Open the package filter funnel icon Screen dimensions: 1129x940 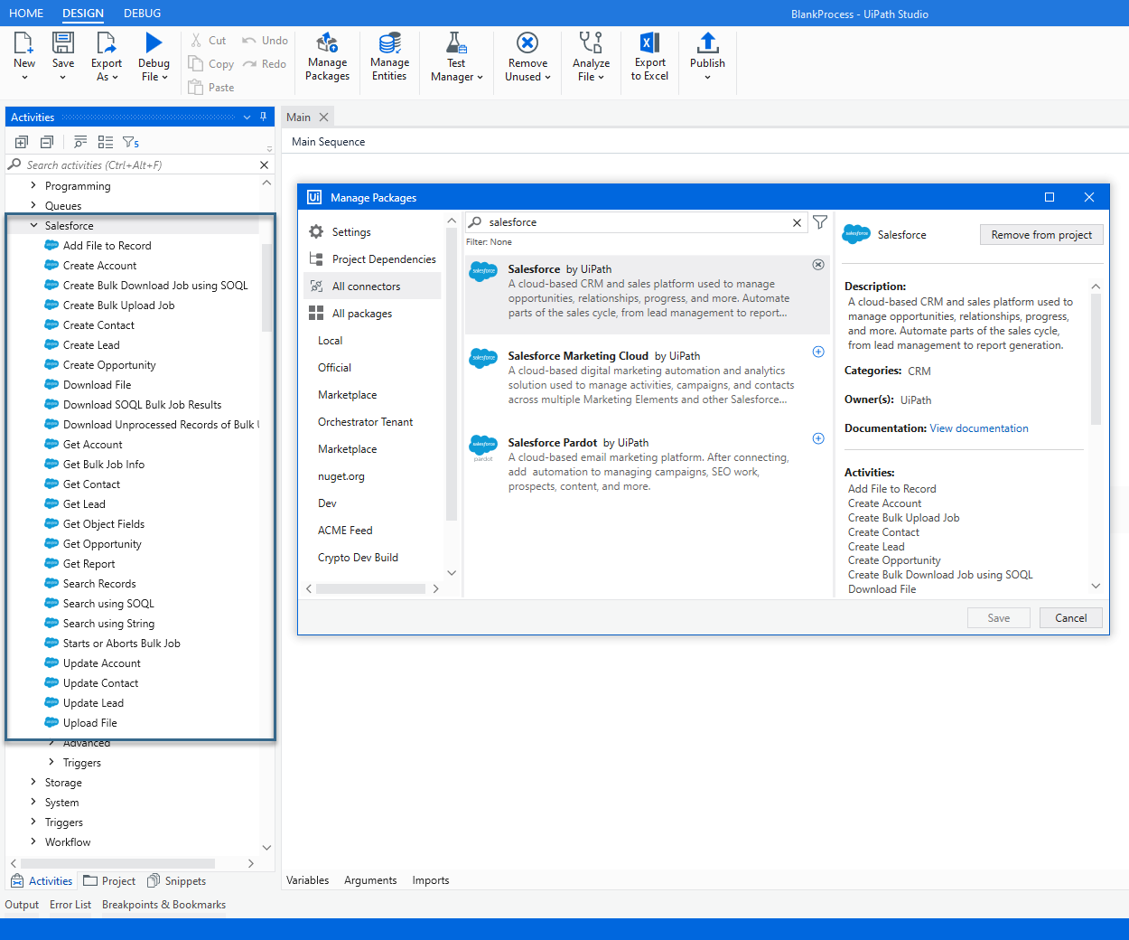click(819, 222)
